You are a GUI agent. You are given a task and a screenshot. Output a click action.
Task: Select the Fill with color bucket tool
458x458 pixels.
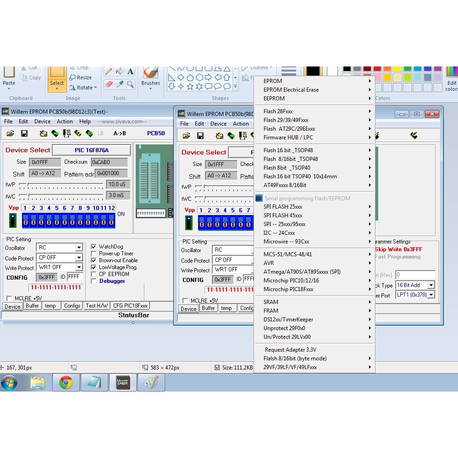(119, 72)
